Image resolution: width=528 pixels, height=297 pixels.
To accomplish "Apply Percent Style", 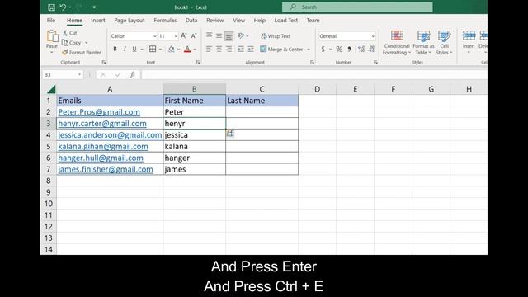I will click(339, 49).
